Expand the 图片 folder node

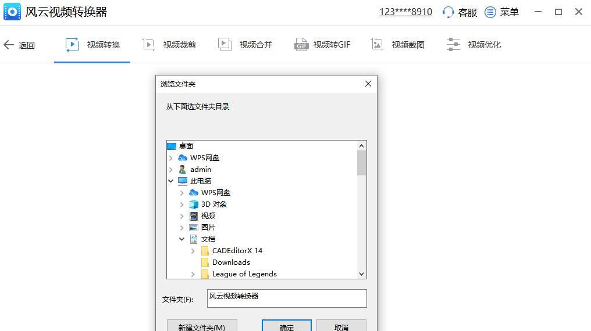click(181, 228)
